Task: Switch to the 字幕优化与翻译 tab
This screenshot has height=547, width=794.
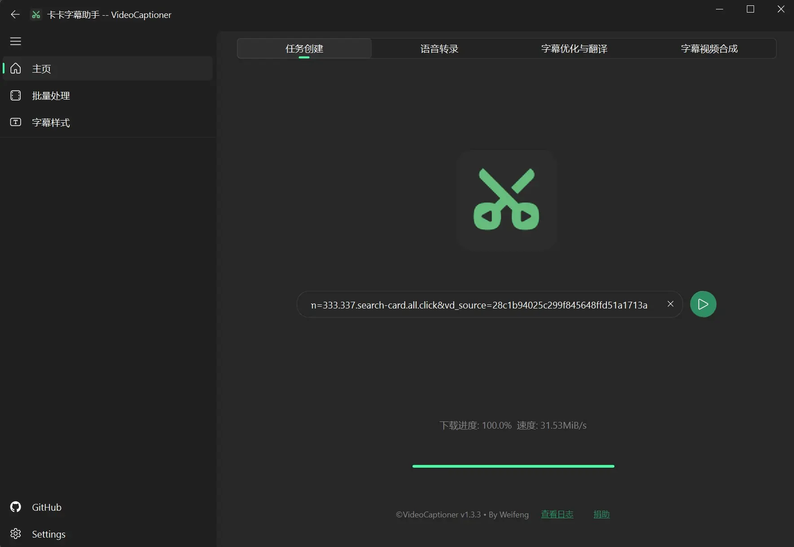Action: (574, 48)
